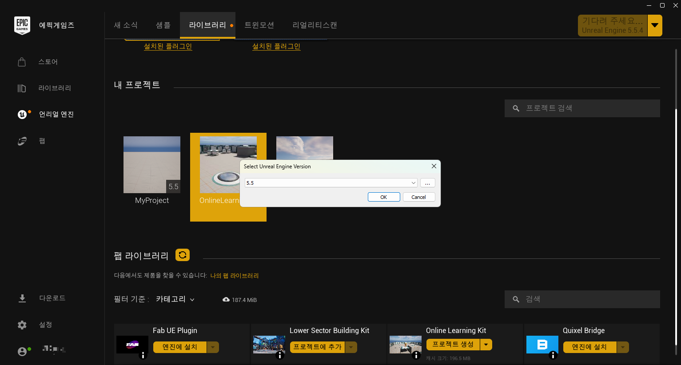Click 프로젝트 생성 for Online Learning Kit
The height and width of the screenshot is (365, 681).
[453, 345]
